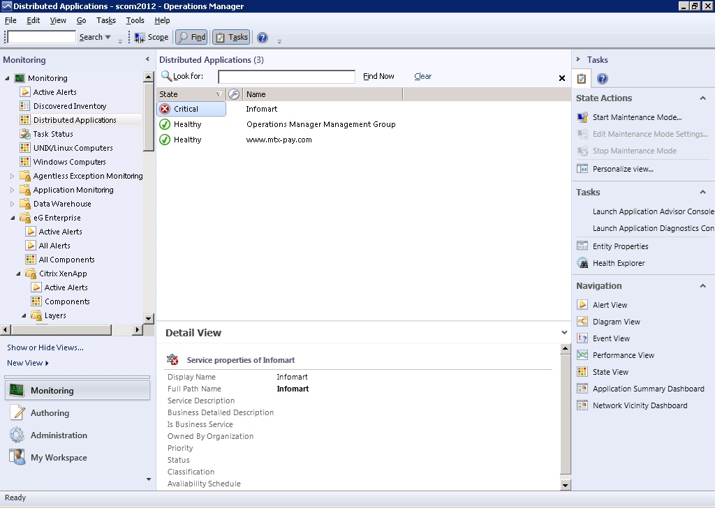Viewport: 715px width, 508px height.
Task: Click the Application Summary Dashboard icon
Action: click(x=582, y=389)
